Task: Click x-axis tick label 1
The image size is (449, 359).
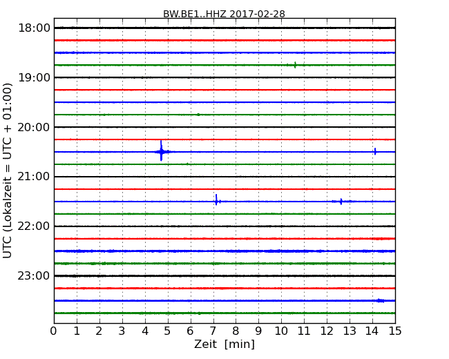Action: click(x=77, y=331)
